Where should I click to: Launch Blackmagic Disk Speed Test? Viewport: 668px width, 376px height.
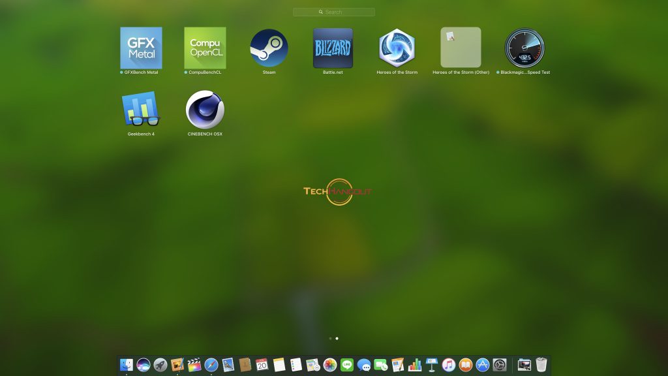click(x=524, y=48)
